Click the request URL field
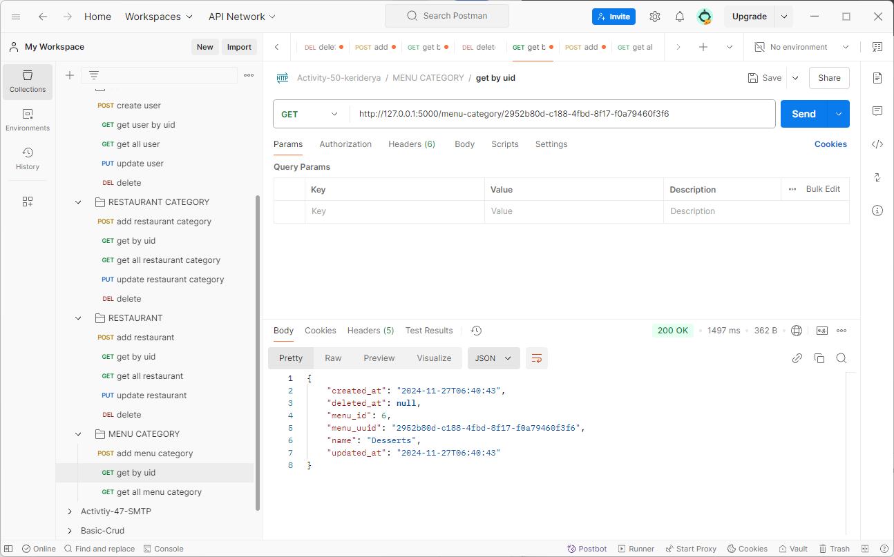The image size is (894, 557). tap(562, 114)
